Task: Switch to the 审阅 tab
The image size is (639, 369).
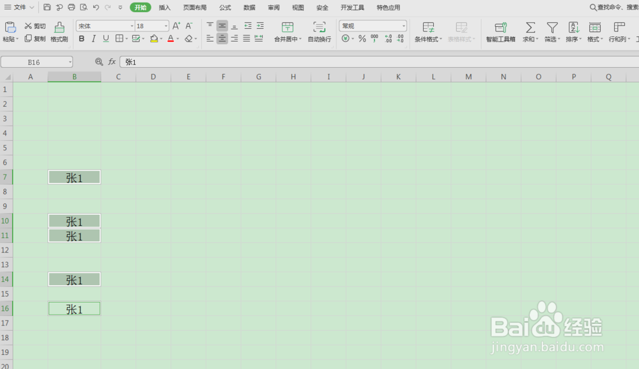Action: coord(274,7)
